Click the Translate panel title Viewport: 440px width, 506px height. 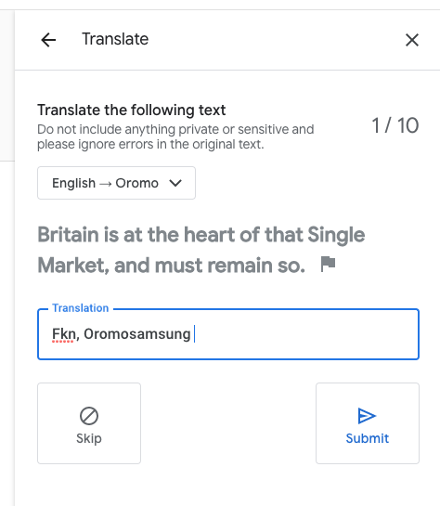[115, 39]
